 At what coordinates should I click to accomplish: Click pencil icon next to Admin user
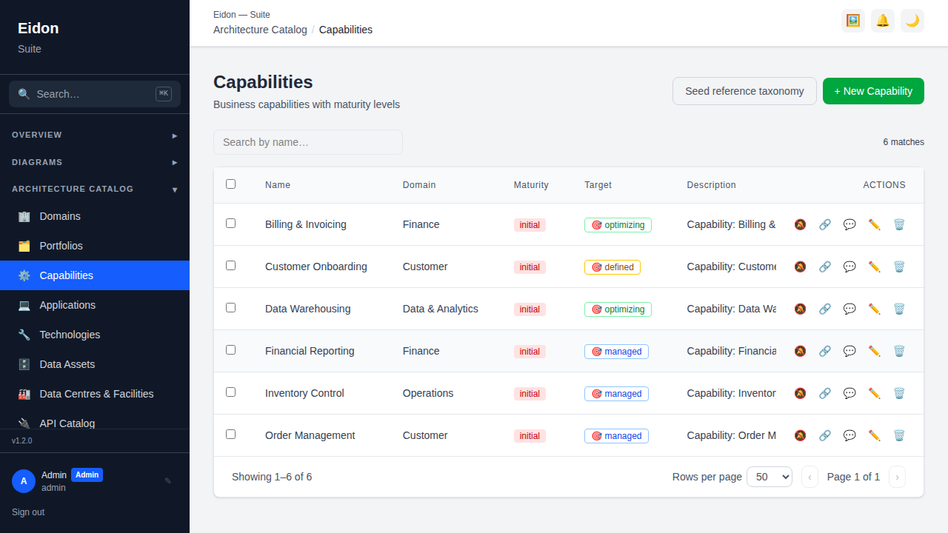point(168,481)
